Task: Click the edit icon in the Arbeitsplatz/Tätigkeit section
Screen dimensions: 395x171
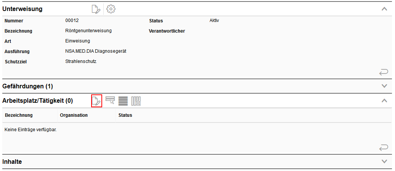Action: tap(96, 101)
